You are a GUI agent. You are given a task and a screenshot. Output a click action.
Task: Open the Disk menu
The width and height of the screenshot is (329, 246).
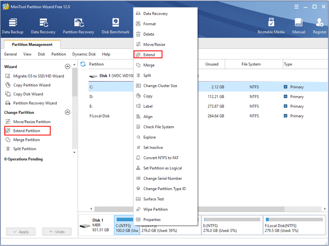(x=41, y=54)
